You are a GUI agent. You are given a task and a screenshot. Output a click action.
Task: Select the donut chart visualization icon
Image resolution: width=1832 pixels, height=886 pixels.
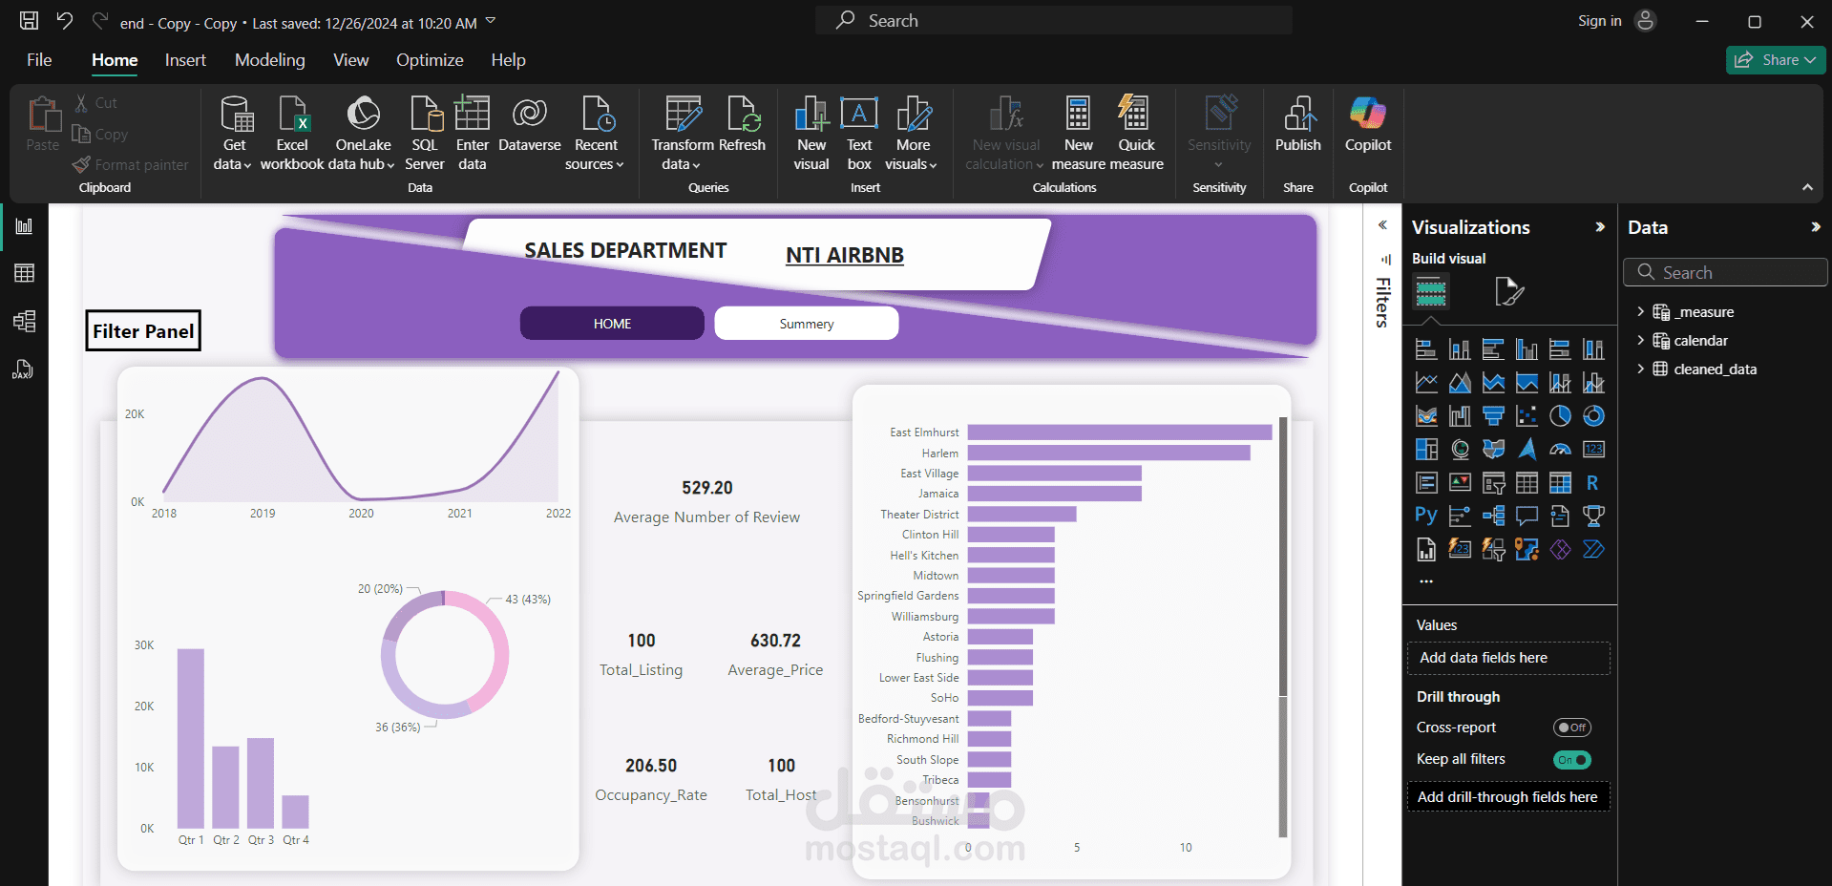pyautogui.click(x=1593, y=416)
